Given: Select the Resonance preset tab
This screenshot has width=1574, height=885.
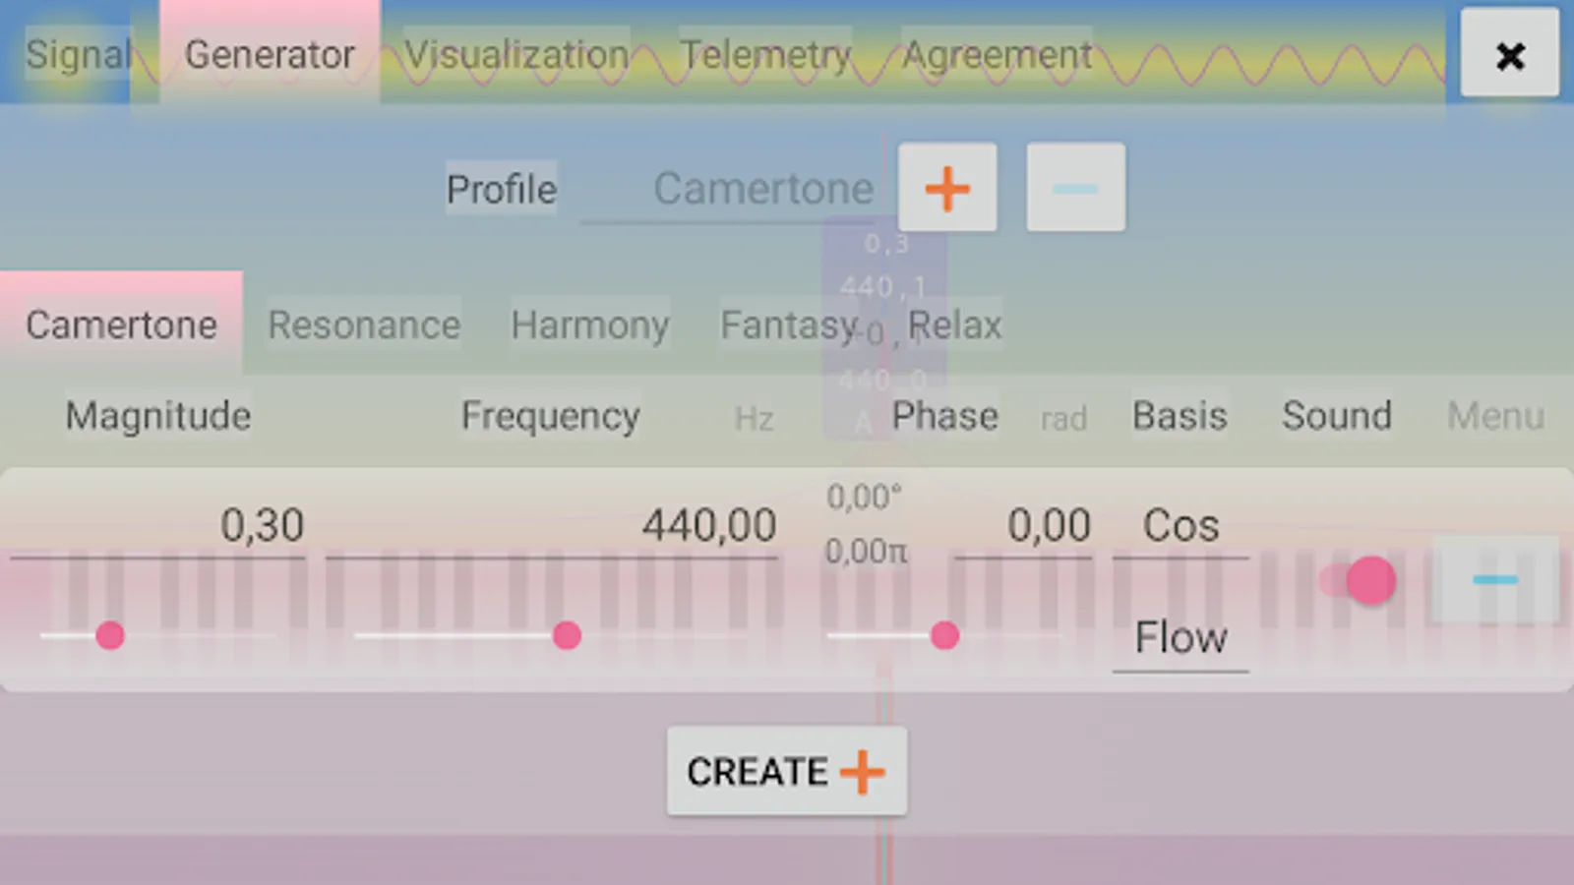Looking at the screenshot, I should 364,325.
